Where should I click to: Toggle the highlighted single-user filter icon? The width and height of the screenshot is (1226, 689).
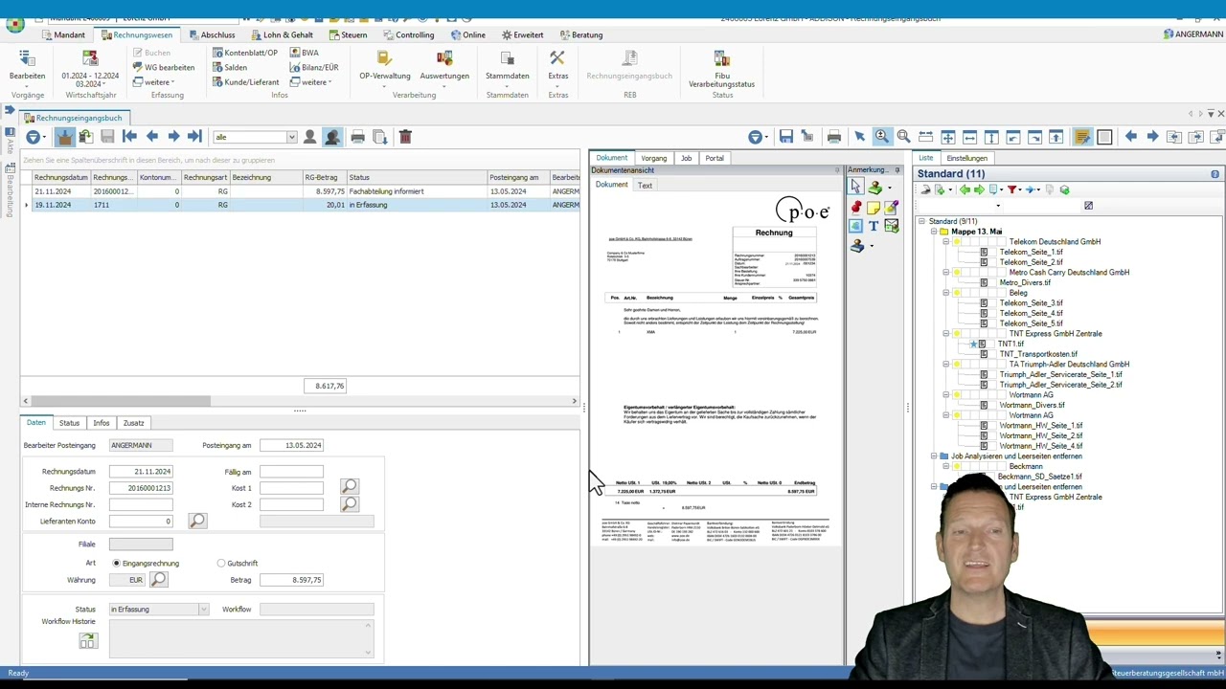coord(332,137)
